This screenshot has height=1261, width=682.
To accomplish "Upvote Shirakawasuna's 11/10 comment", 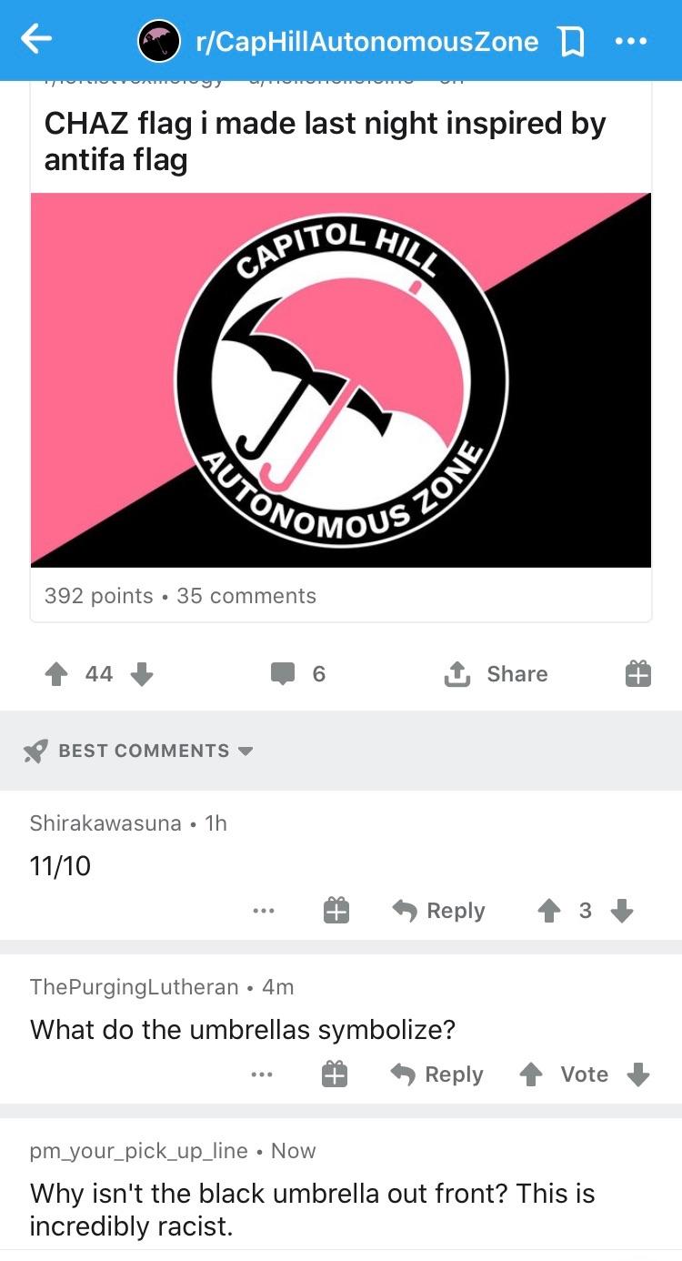I will point(549,911).
